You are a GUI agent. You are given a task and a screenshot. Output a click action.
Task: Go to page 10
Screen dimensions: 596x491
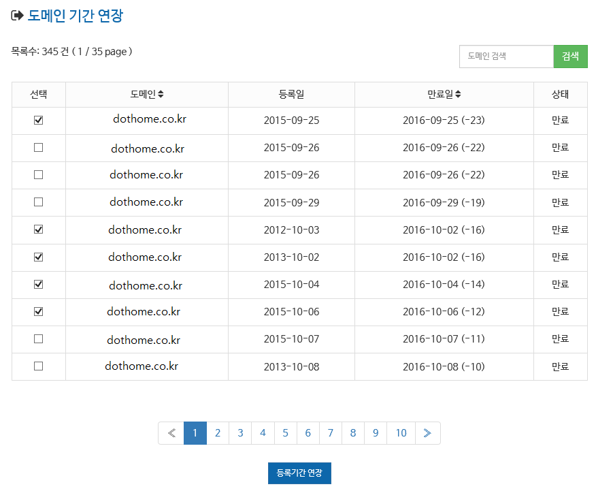(x=401, y=433)
